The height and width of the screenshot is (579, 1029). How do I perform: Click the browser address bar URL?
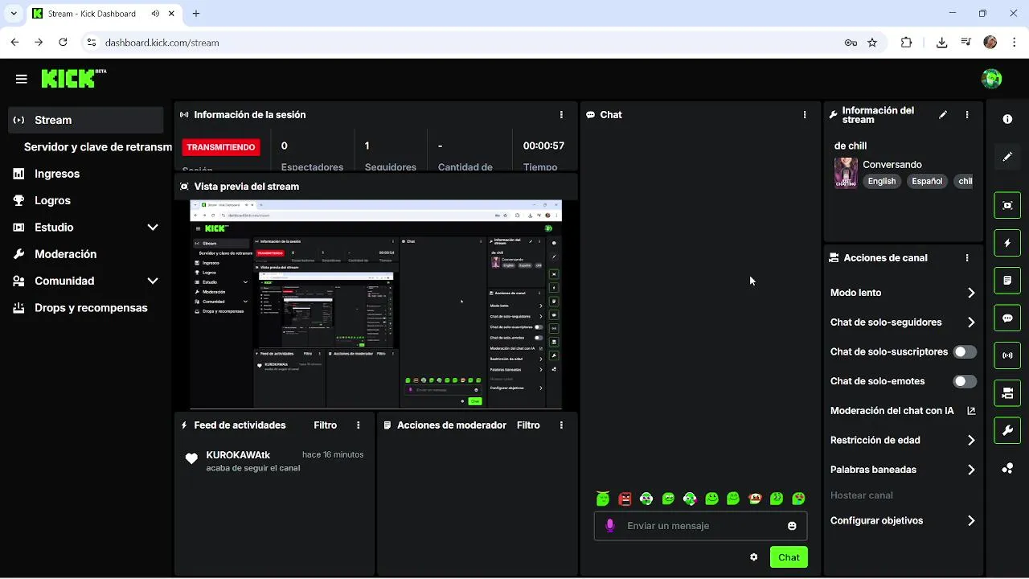(162, 43)
